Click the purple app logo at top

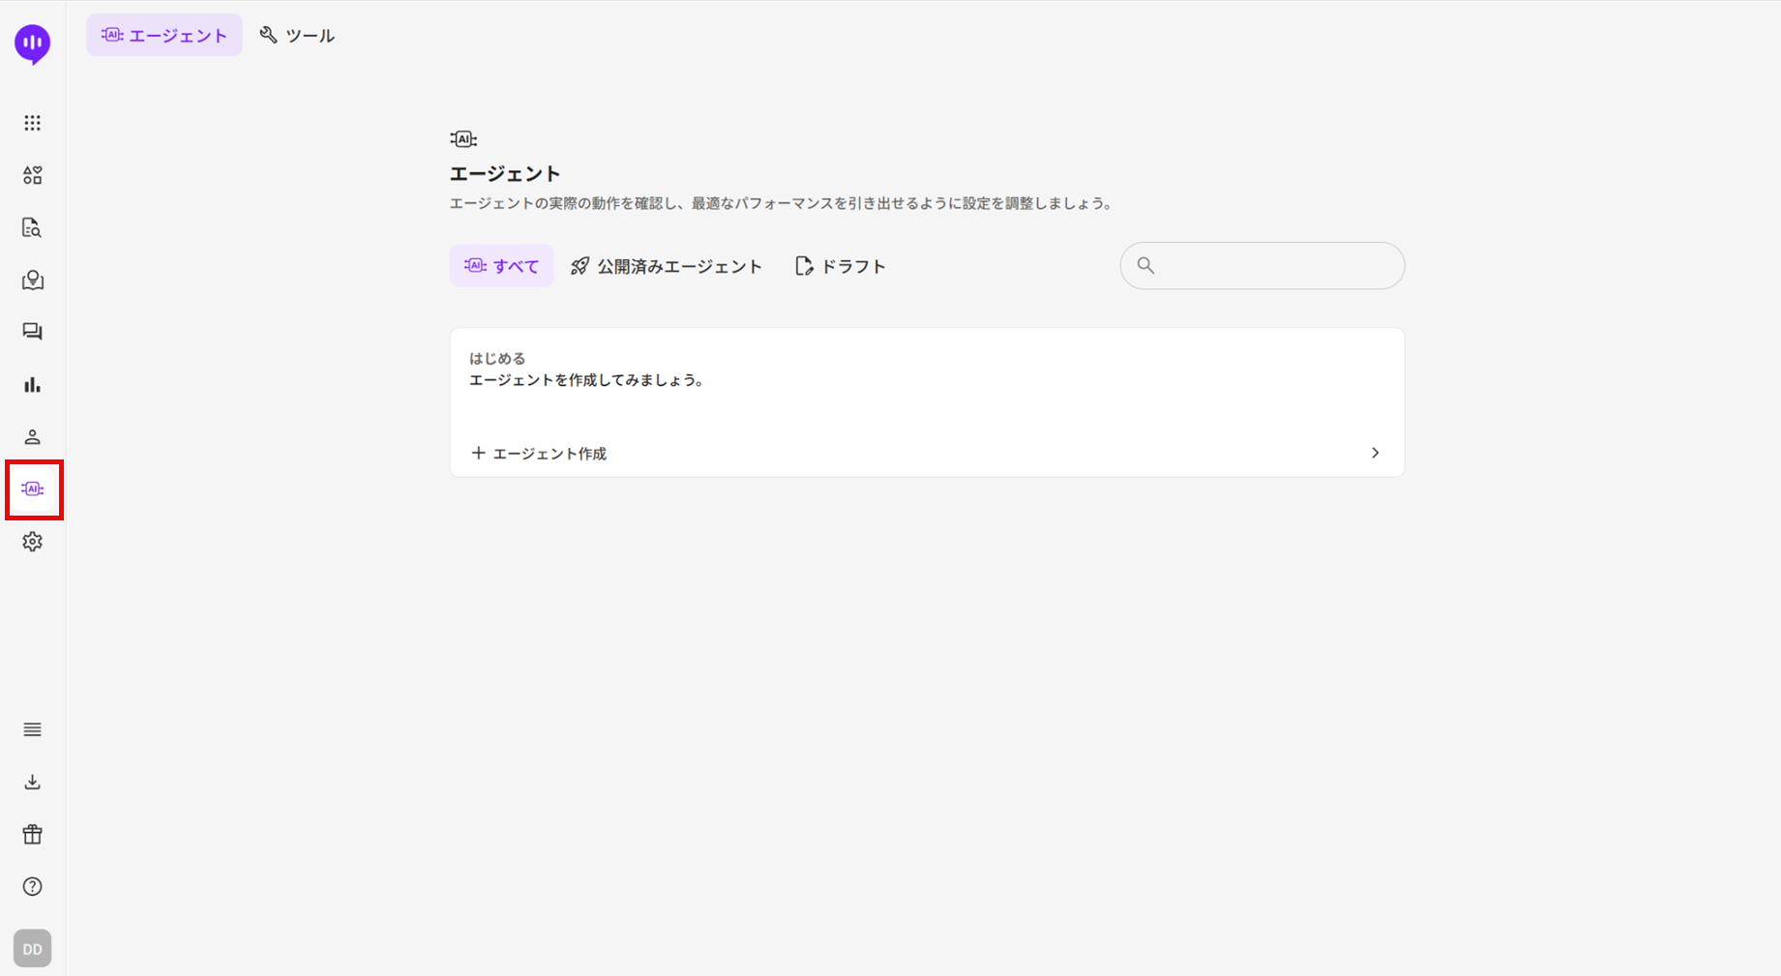point(32,44)
